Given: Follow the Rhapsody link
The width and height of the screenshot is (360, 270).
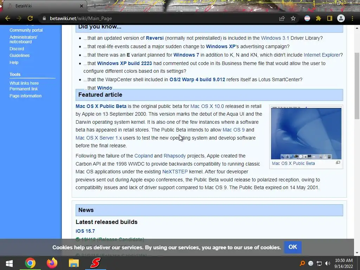Looking at the screenshot, I should click(175, 156).
